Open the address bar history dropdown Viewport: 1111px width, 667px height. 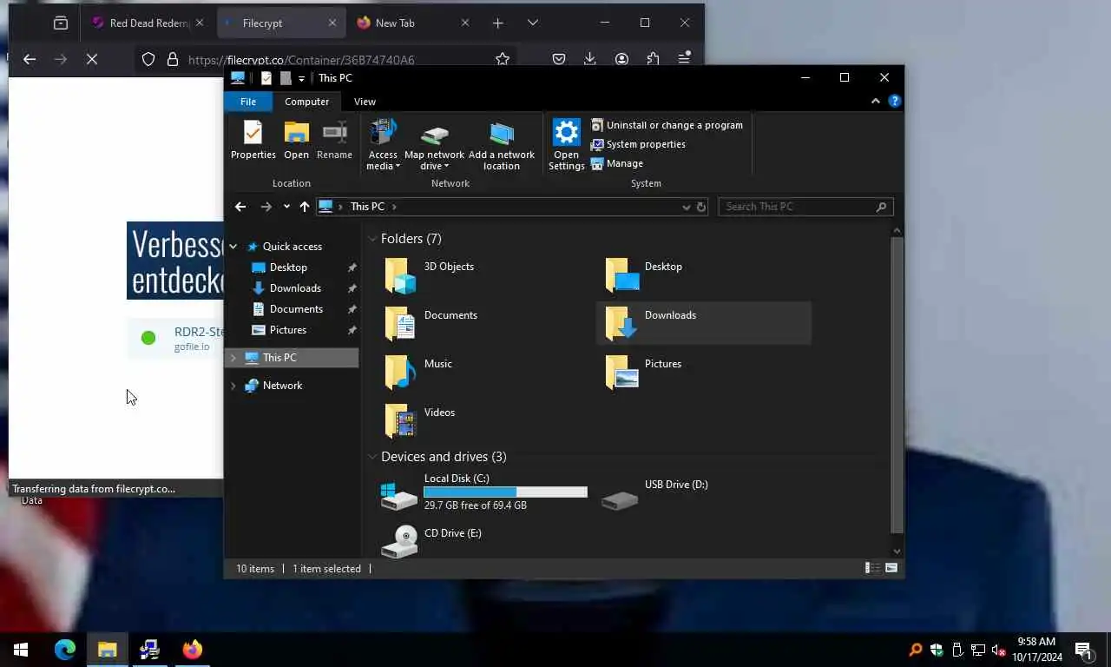(x=687, y=207)
